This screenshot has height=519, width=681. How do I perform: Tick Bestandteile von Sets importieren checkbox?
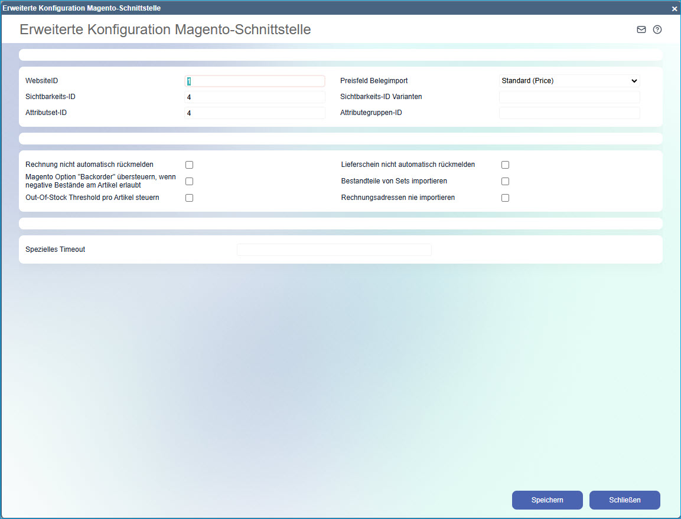tap(505, 181)
